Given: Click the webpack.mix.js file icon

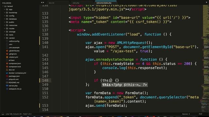Looking at the screenshot, I should pos(7,89).
